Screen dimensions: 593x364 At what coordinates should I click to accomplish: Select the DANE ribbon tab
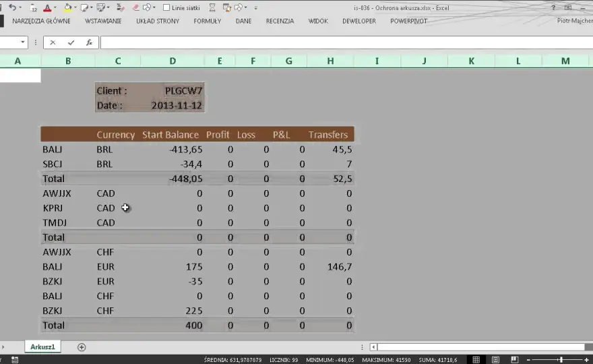(243, 21)
